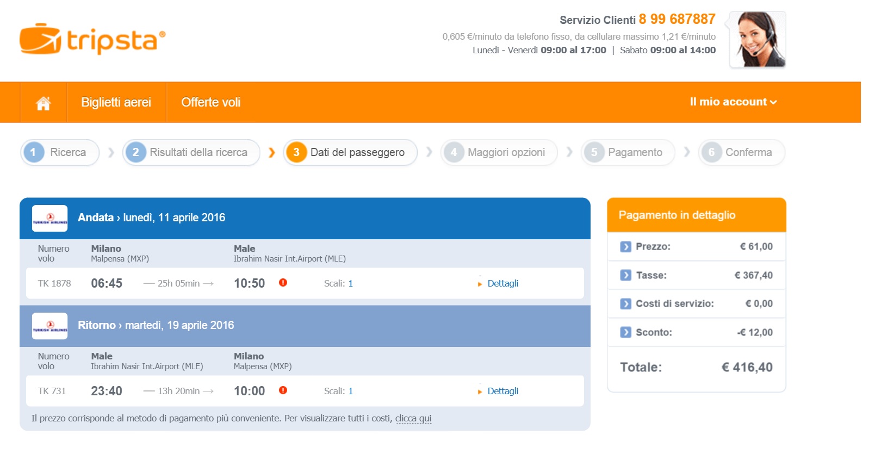Click the Turkish Airlines logo in Andata header
The width and height of the screenshot is (869, 460).
50,218
